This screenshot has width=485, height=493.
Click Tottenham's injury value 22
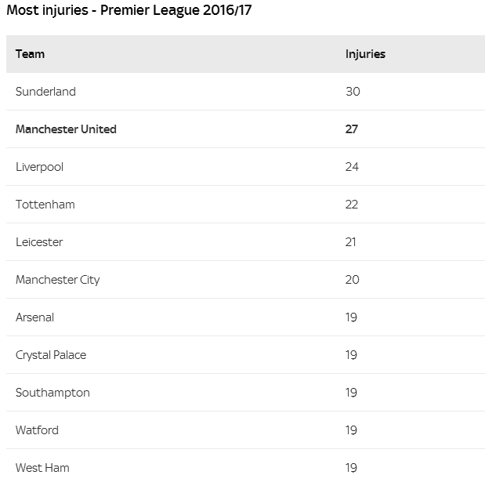point(352,205)
